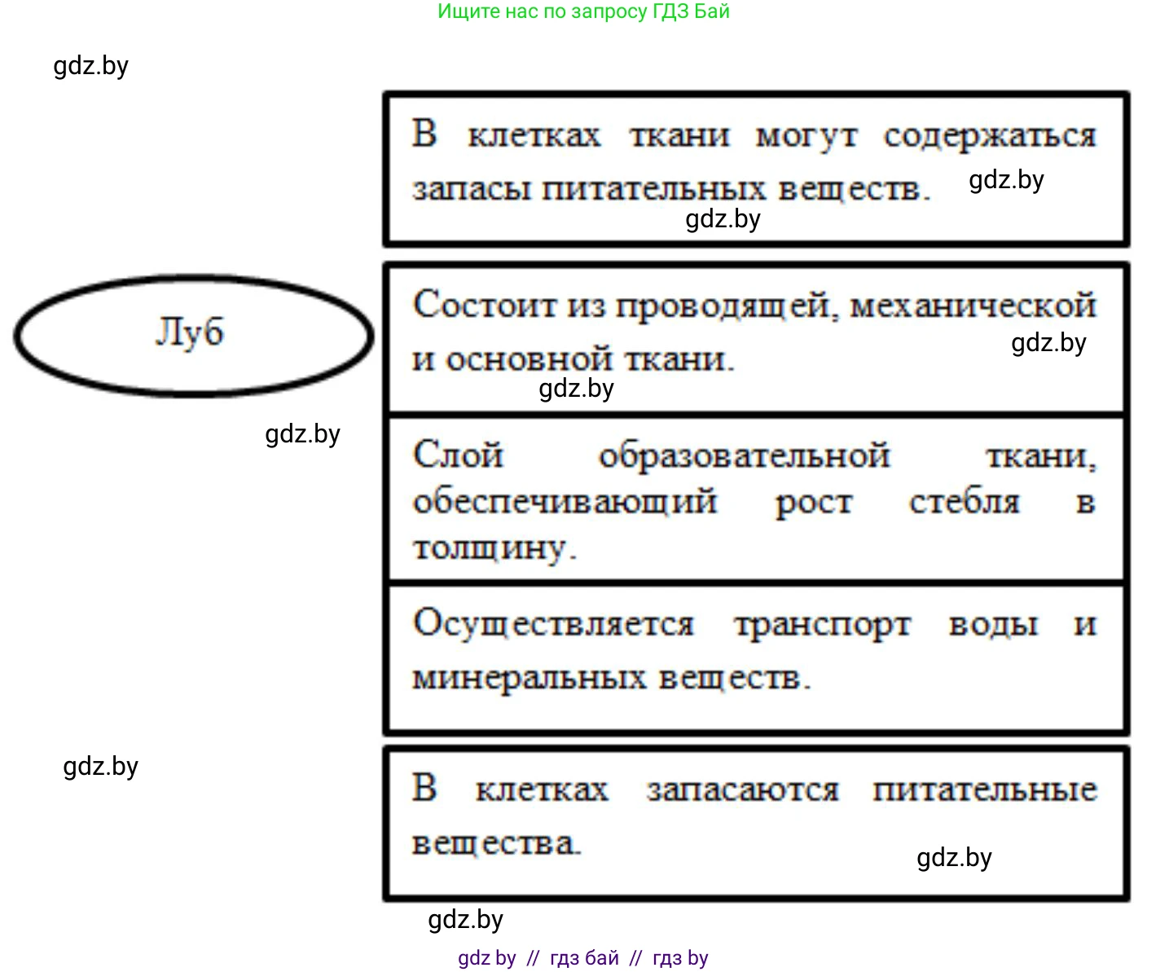The width and height of the screenshot is (1169, 972).
Task: Select the gdz.by watermark inside bottom box
Action: pyautogui.click(x=953, y=857)
